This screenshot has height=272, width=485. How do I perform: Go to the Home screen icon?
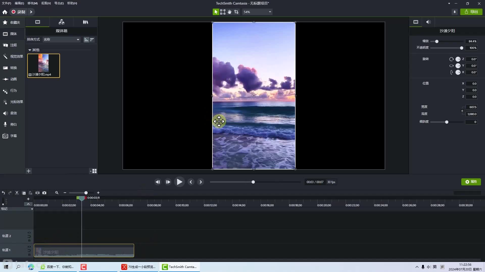click(x=5, y=12)
